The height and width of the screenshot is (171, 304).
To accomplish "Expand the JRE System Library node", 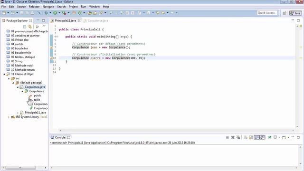I will pyautogui.click(x=9, y=117).
